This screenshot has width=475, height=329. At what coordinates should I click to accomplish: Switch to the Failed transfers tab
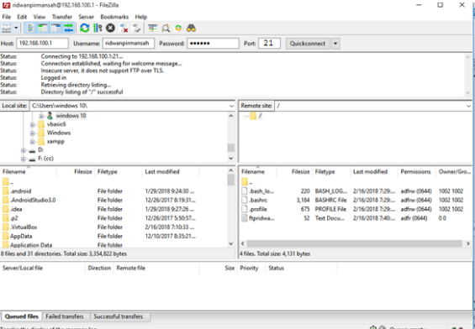65,316
